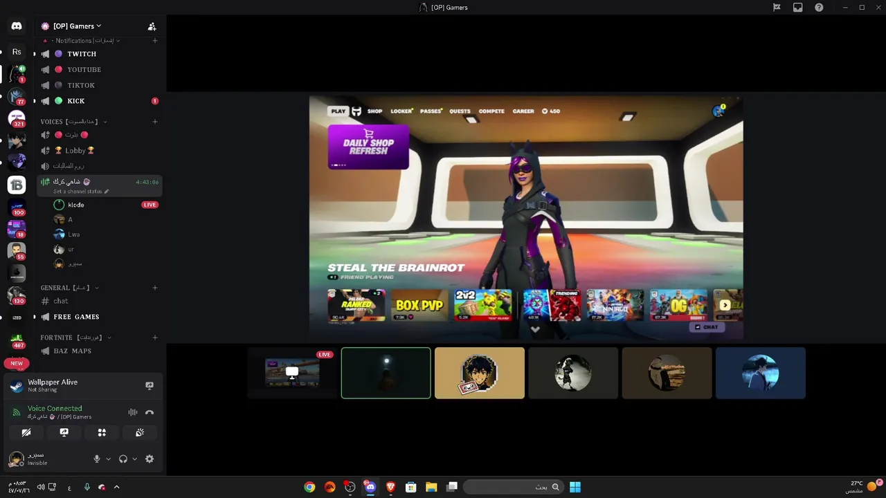Mute microphone in user panel
886x498 pixels.
coord(97,459)
